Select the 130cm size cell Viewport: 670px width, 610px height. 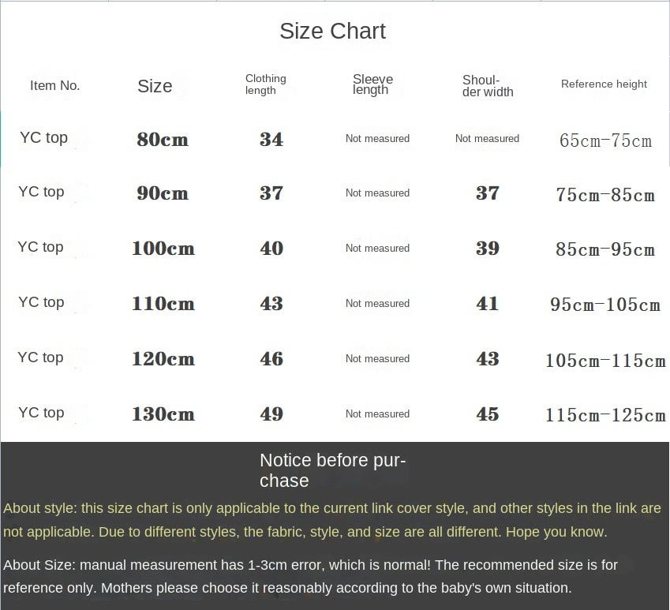coord(163,414)
